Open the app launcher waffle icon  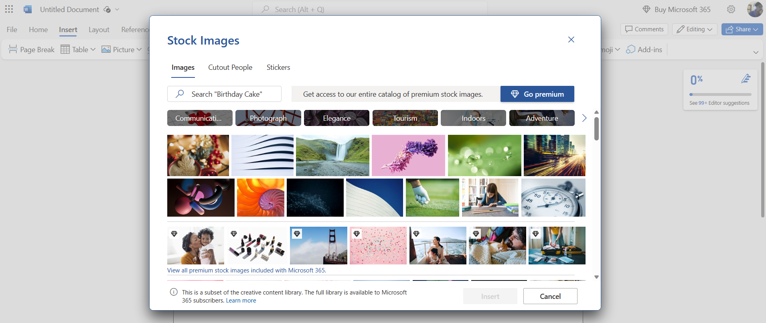(x=9, y=9)
